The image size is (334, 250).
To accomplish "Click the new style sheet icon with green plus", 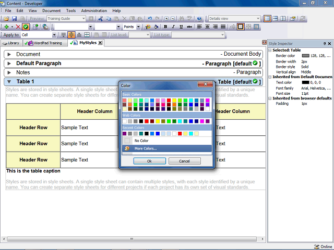I will [x=35, y=27].
